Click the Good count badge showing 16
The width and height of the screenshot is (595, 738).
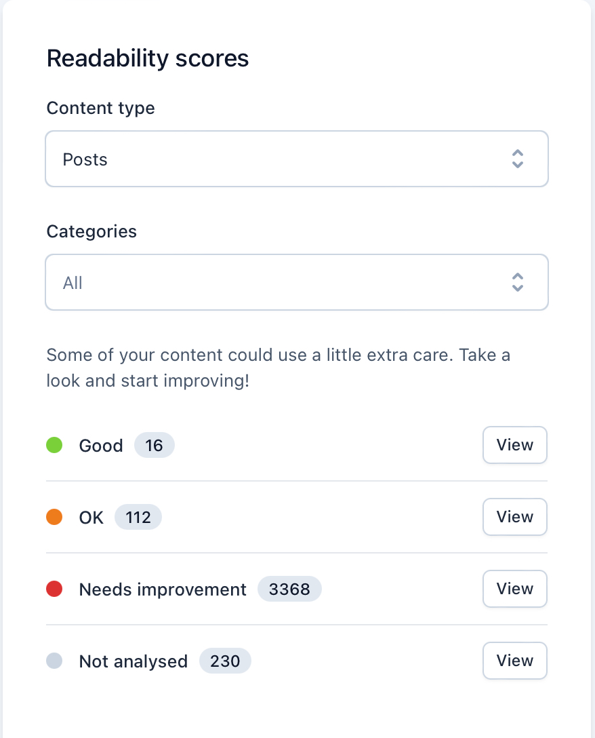click(154, 446)
